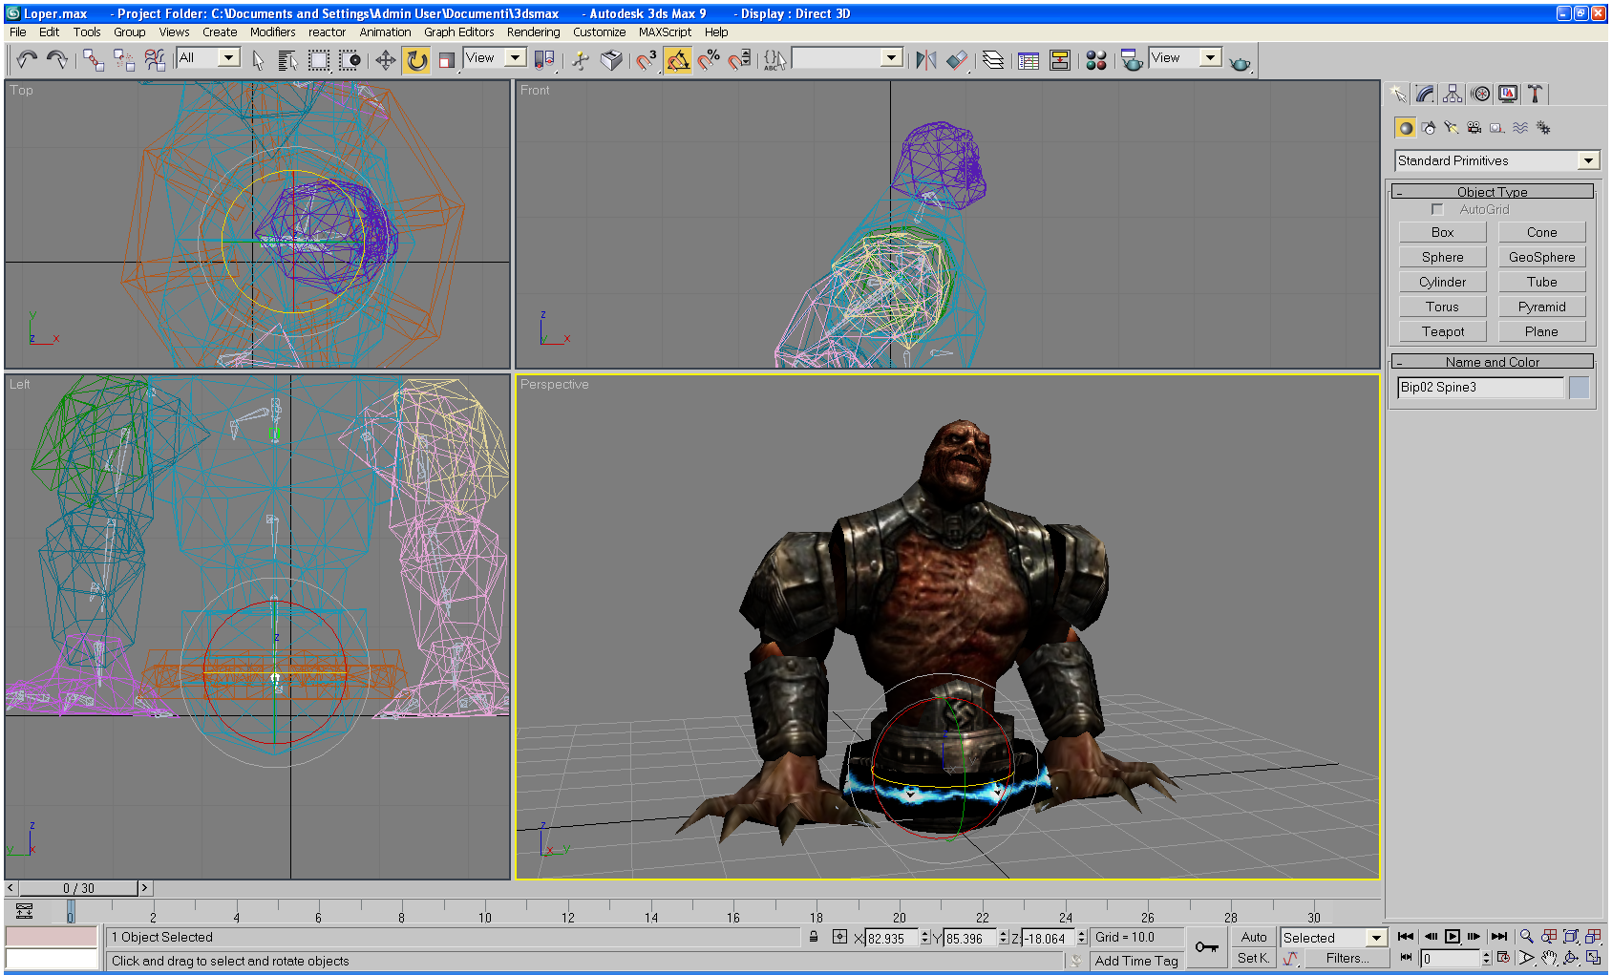Image resolution: width=1612 pixels, height=975 pixels.
Task: Open the Material Editor icon
Action: tap(1096, 60)
